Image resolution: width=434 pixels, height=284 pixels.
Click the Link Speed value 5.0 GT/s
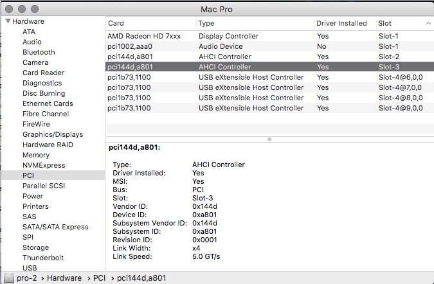pos(206,256)
